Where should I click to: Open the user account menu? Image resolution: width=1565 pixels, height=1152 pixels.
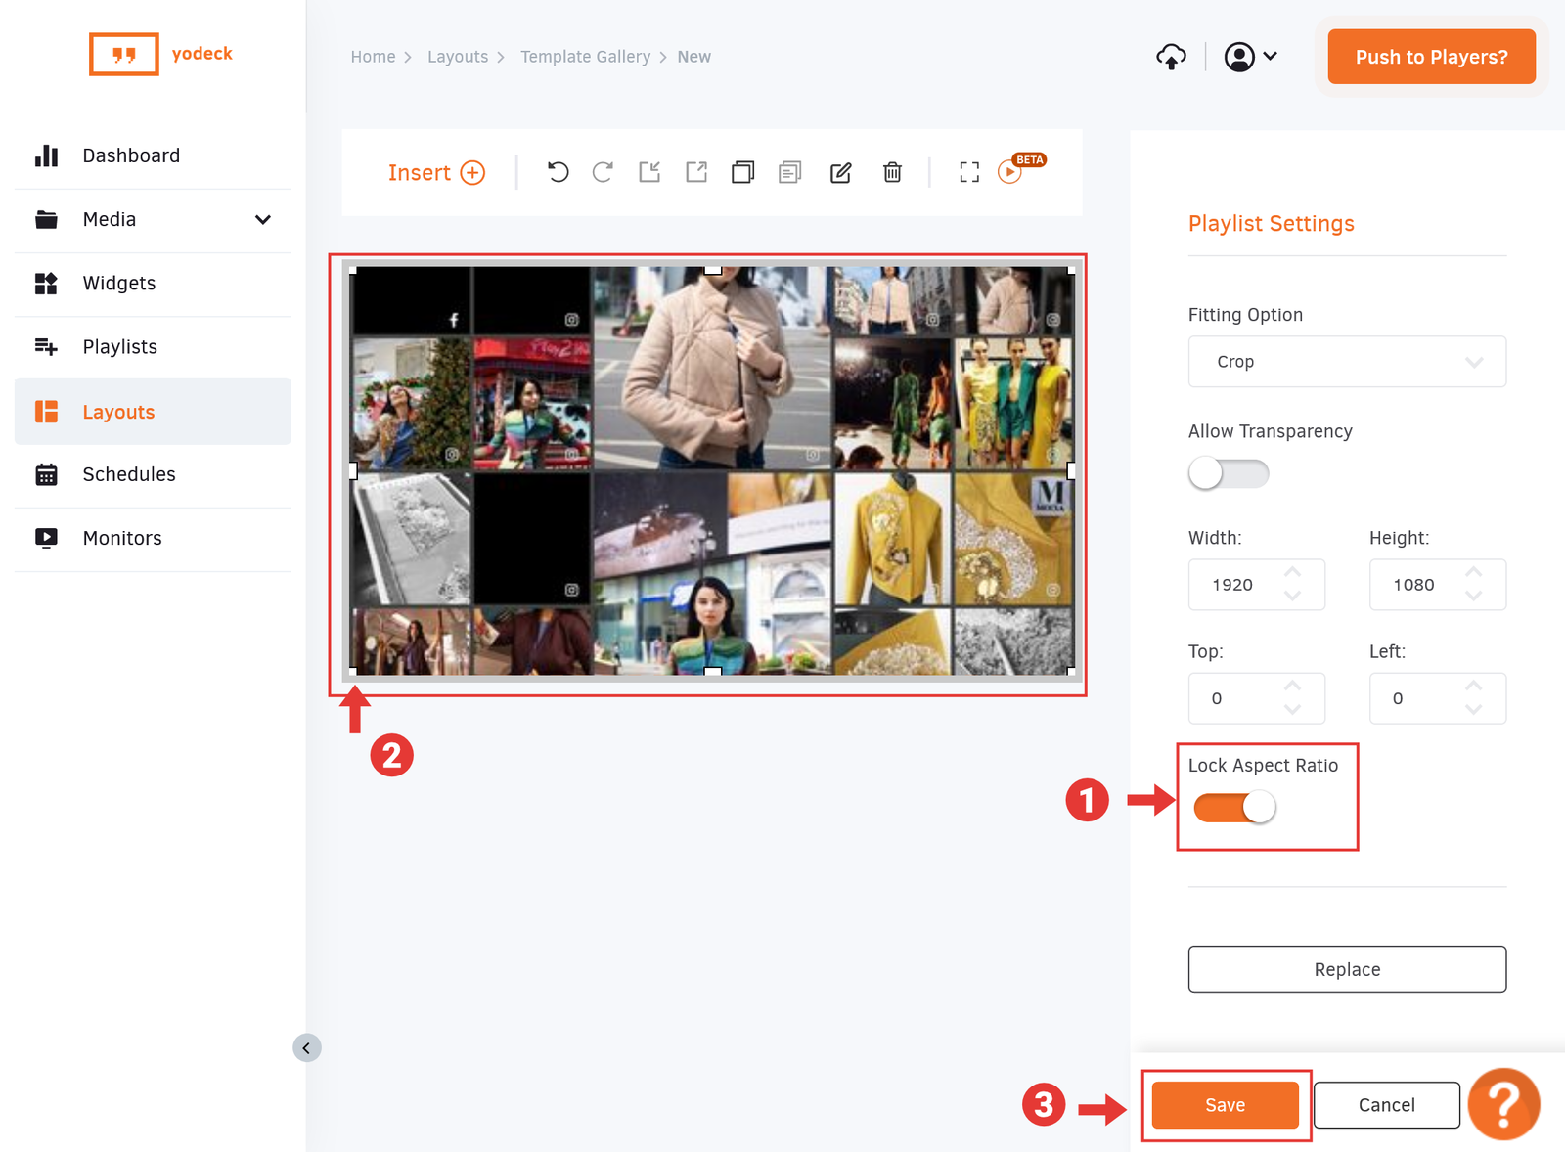pyautogui.click(x=1250, y=57)
